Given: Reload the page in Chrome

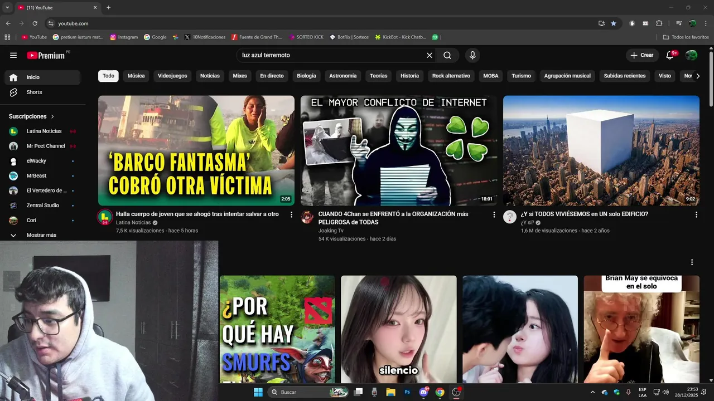Looking at the screenshot, I should click(x=35, y=23).
